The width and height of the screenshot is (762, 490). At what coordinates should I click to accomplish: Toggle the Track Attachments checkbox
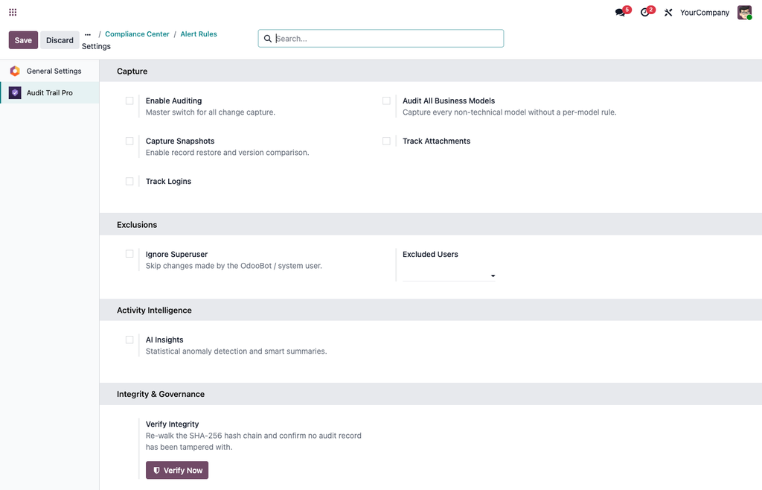[386, 141]
